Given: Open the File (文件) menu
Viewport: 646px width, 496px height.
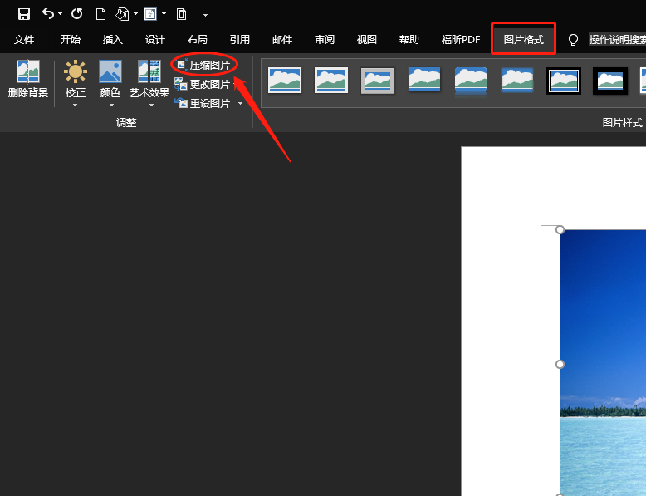Looking at the screenshot, I should pos(24,40).
